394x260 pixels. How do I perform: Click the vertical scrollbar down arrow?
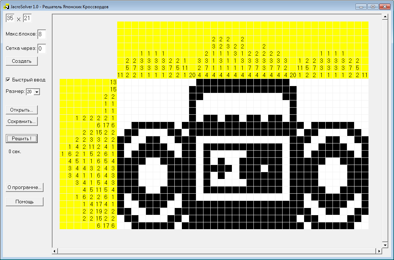385,245
